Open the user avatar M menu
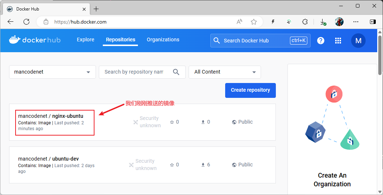The image size is (383, 195). point(358,41)
